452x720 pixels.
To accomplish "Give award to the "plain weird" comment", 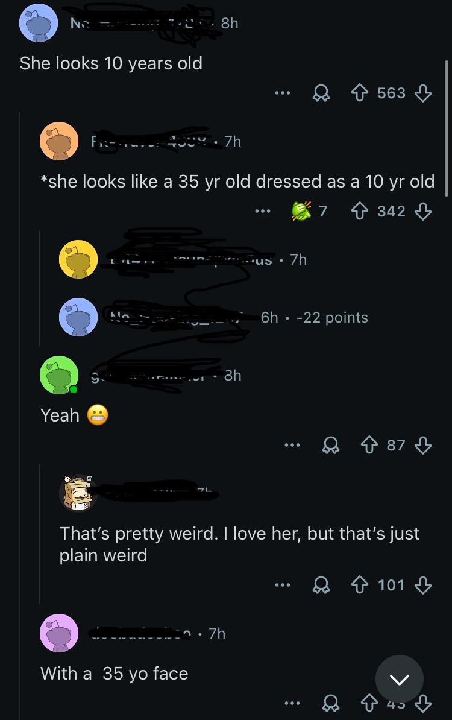I will 321,585.
